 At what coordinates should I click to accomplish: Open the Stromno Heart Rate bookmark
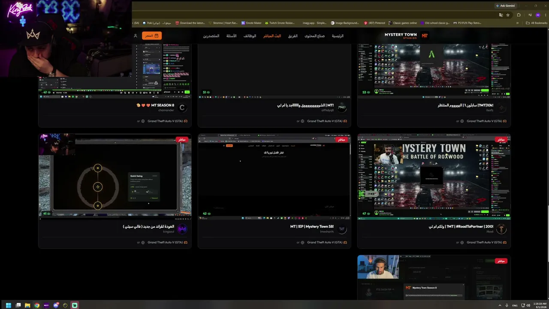tap(223, 23)
